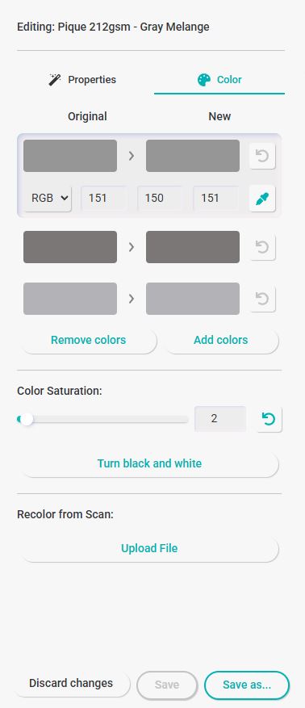Viewport: 305px width, 708px height.
Task: Click the Save as... button
Action: pos(247,685)
